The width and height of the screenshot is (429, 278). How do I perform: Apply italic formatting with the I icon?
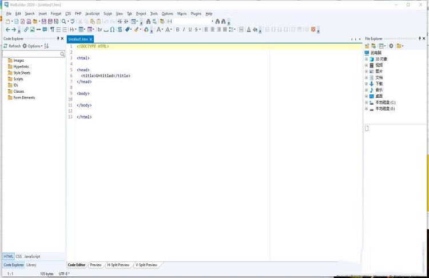coord(184,30)
